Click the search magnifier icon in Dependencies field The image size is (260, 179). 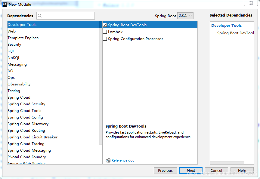(x=40, y=16)
